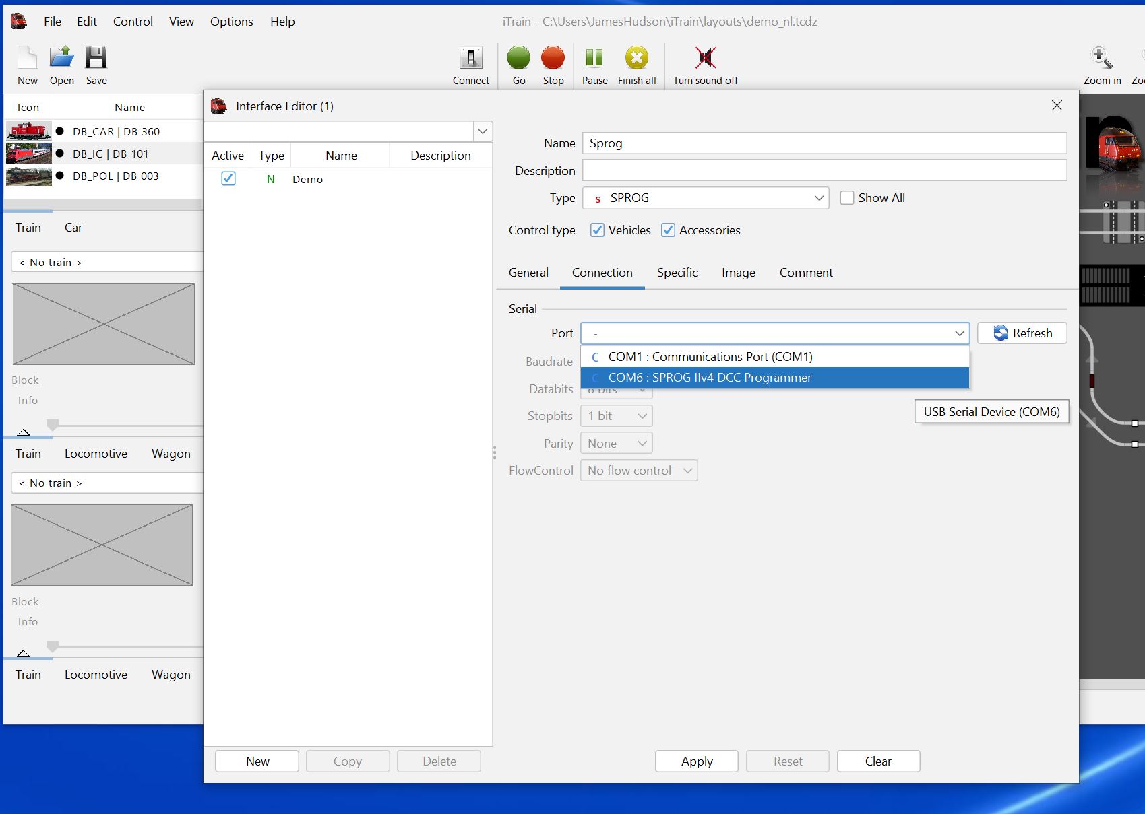Click the red Stop icon
This screenshot has width=1145, height=814.
(x=553, y=59)
